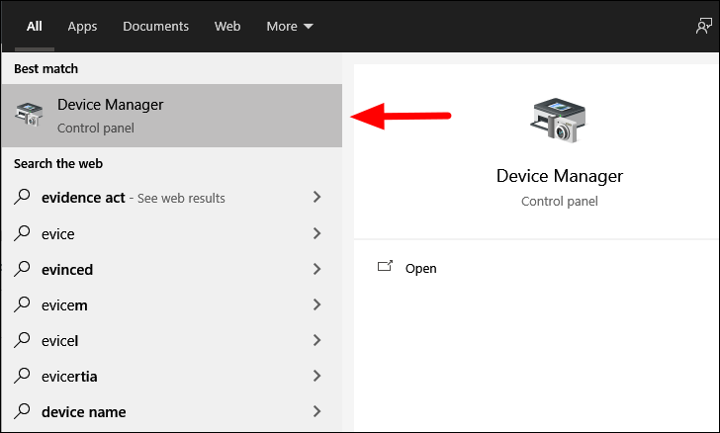Screen dimensions: 720x433
Task: Click the search magnifier icon beside 'evice'
Action: (22, 232)
